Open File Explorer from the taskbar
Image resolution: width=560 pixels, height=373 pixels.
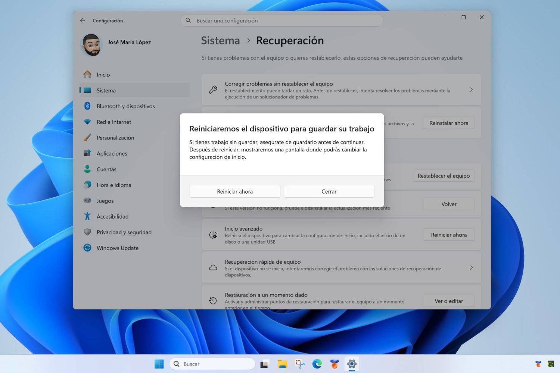282,364
